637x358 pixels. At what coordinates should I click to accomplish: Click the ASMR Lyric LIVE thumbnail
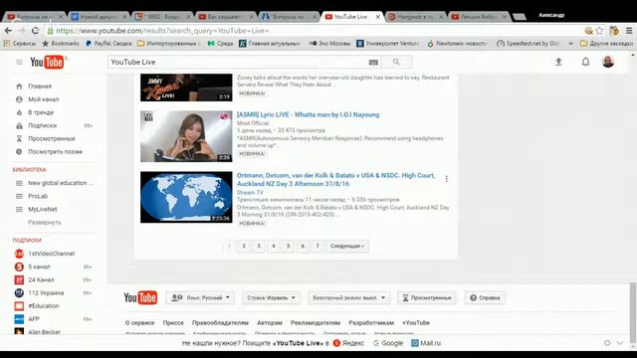[186, 136]
